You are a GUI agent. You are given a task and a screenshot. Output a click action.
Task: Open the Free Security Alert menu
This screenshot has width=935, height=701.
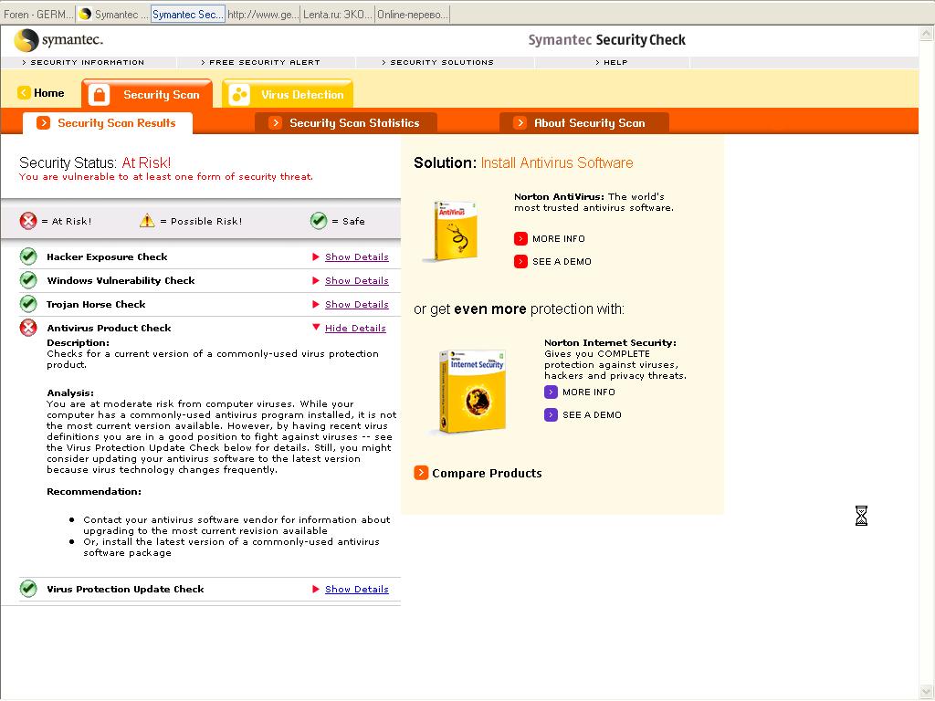tap(260, 62)
